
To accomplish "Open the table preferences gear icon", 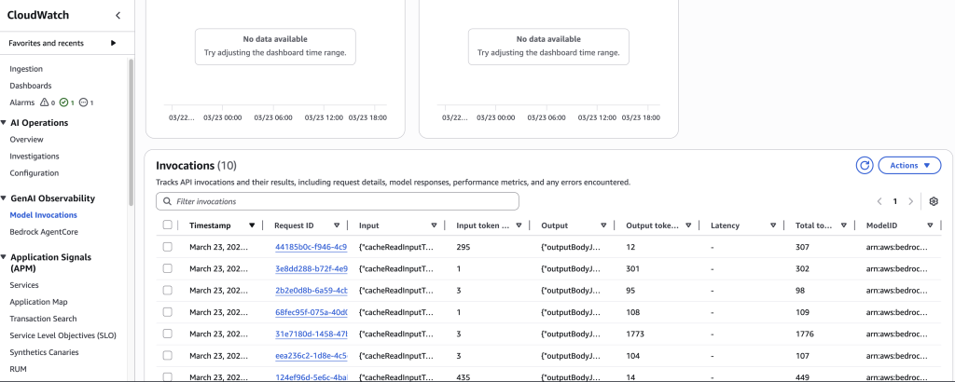I will tap(934, 201).
